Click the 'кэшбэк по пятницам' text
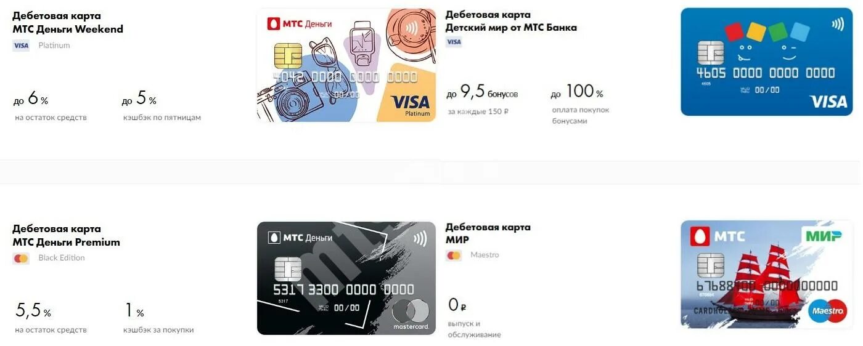Screen dimensions: 863x346 [x=162, y=118]
